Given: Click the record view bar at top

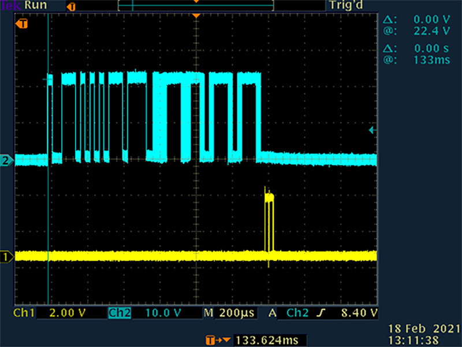Looking at the screenshot, I should click(x=195, y=5).
